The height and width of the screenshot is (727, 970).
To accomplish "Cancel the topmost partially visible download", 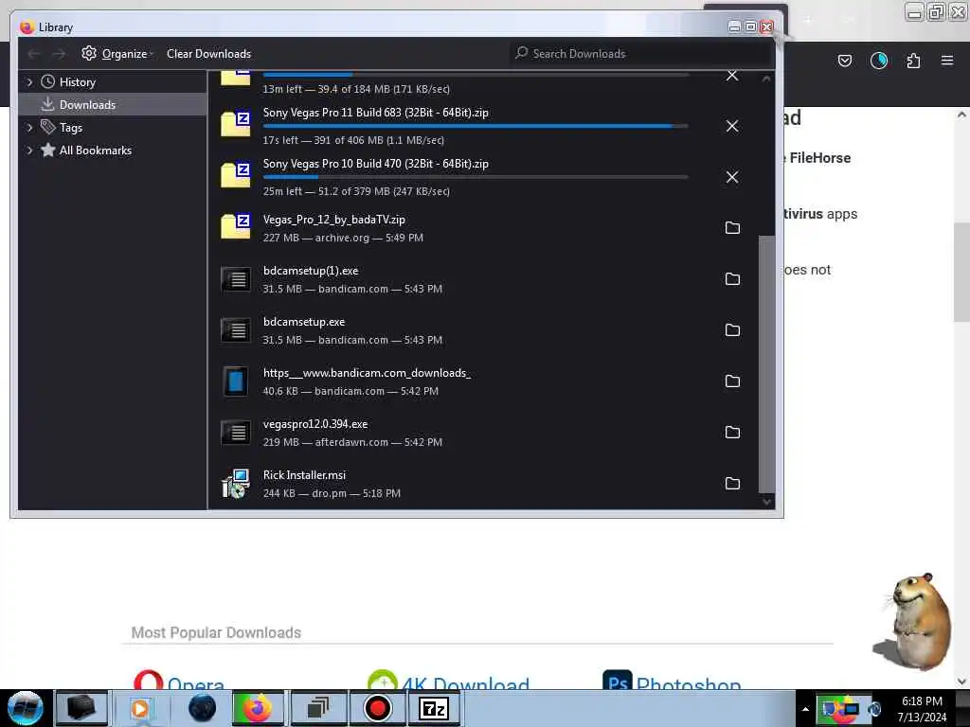I will click(x=732, y=76).
